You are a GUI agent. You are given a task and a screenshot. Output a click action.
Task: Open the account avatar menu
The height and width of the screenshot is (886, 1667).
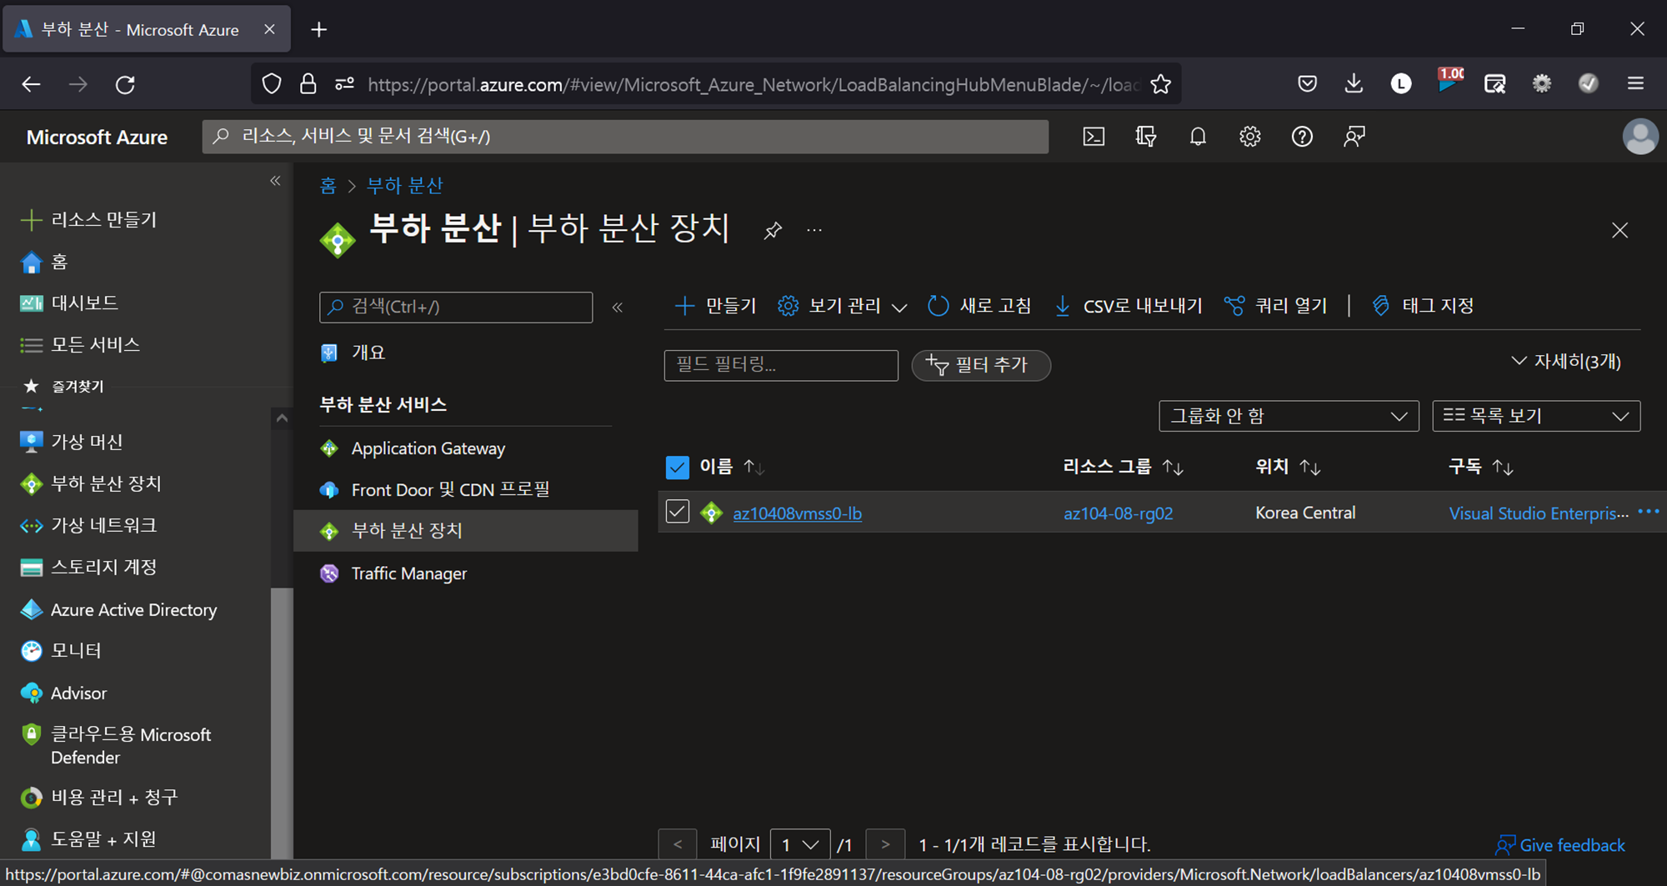(1639, 137)
